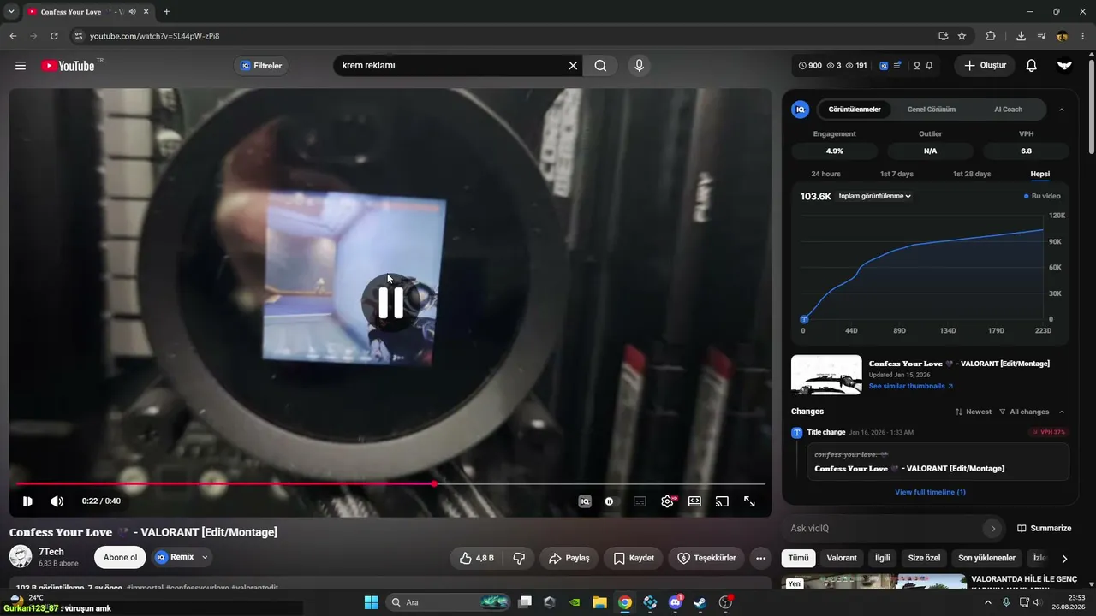Open the vidIQ alerts bell in stats bar
The width and height of the screenshot is (1096, 616).
pyautogui.click(x=929, y=66)
